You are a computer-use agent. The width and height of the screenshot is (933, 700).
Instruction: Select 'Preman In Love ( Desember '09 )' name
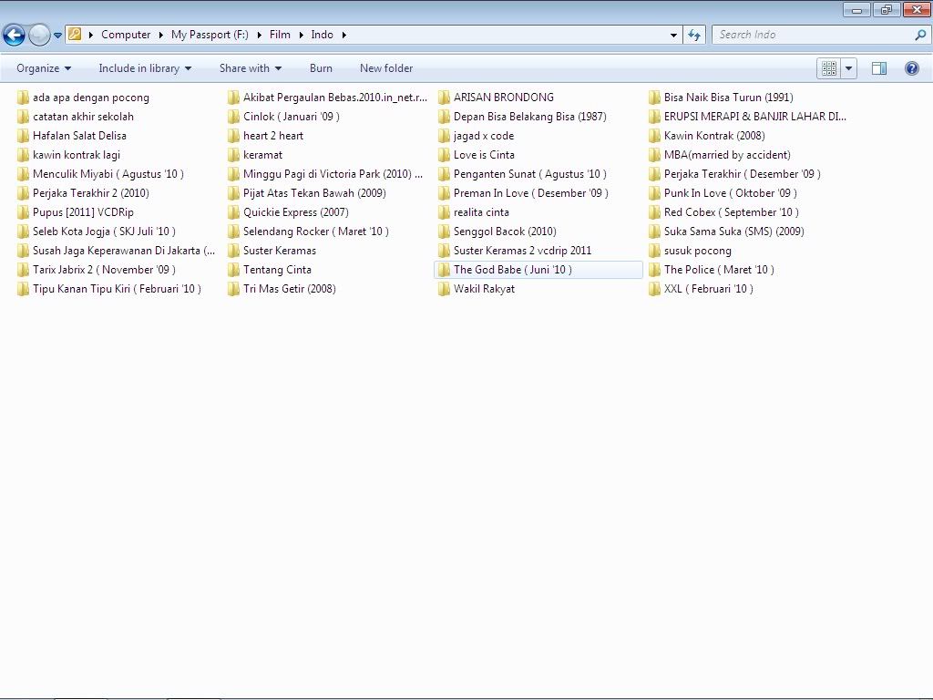(x=531, y=193)
